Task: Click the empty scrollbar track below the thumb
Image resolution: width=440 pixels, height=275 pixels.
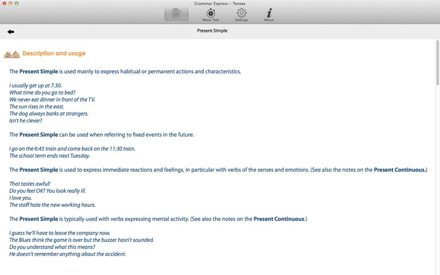Action: pyautogui.click(x=437, y=180)
